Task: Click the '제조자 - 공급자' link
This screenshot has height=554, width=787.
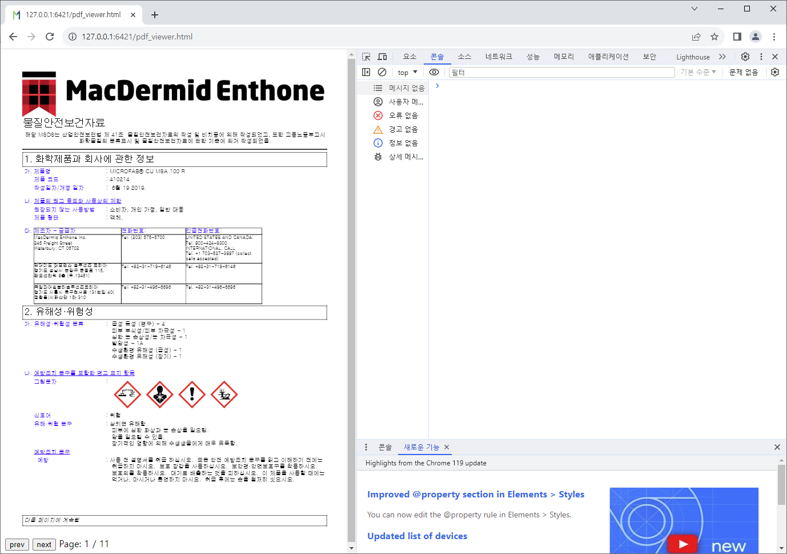Action: pyautogui.click(x=54, y=231)
